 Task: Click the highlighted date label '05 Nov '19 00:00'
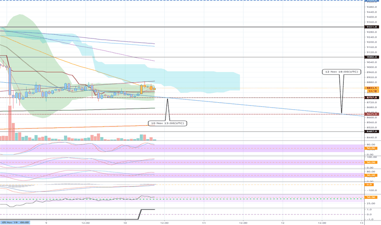pos(15,222)
